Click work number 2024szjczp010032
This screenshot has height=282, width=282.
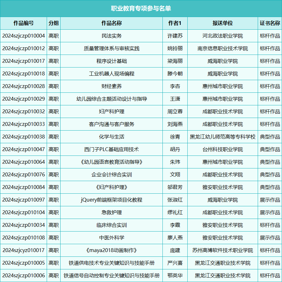tap(24, 111)
